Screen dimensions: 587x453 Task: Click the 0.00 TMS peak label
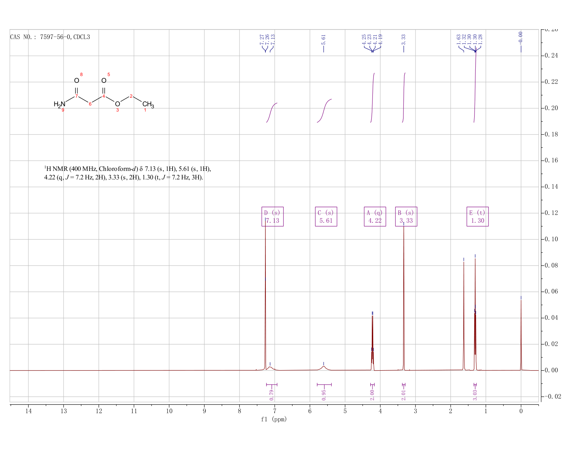pyautogui.click(x=521, y=37)
